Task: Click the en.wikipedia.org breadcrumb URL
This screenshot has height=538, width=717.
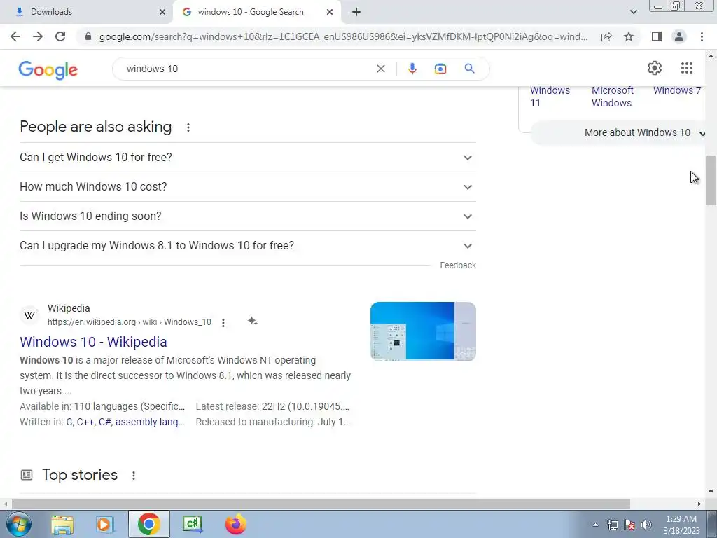Action: pos(130,322)
